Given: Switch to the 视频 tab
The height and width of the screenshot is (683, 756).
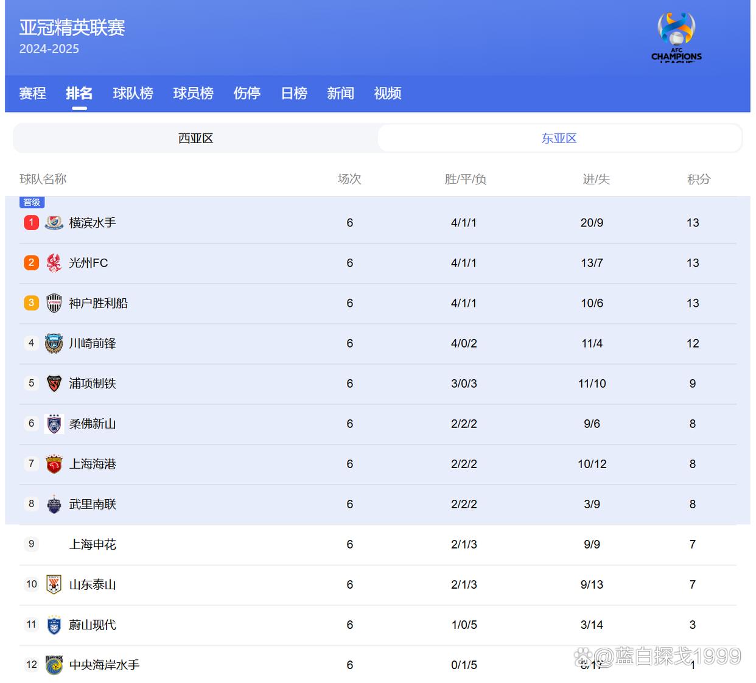Looking at the screenshot, I should pyautogui.click(x=388, y=93).
